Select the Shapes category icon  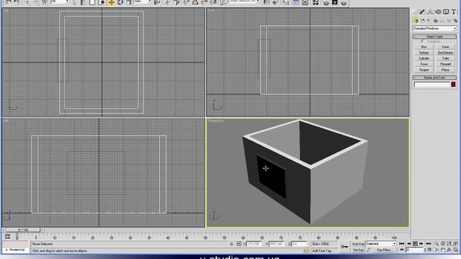tap(423, 21)
